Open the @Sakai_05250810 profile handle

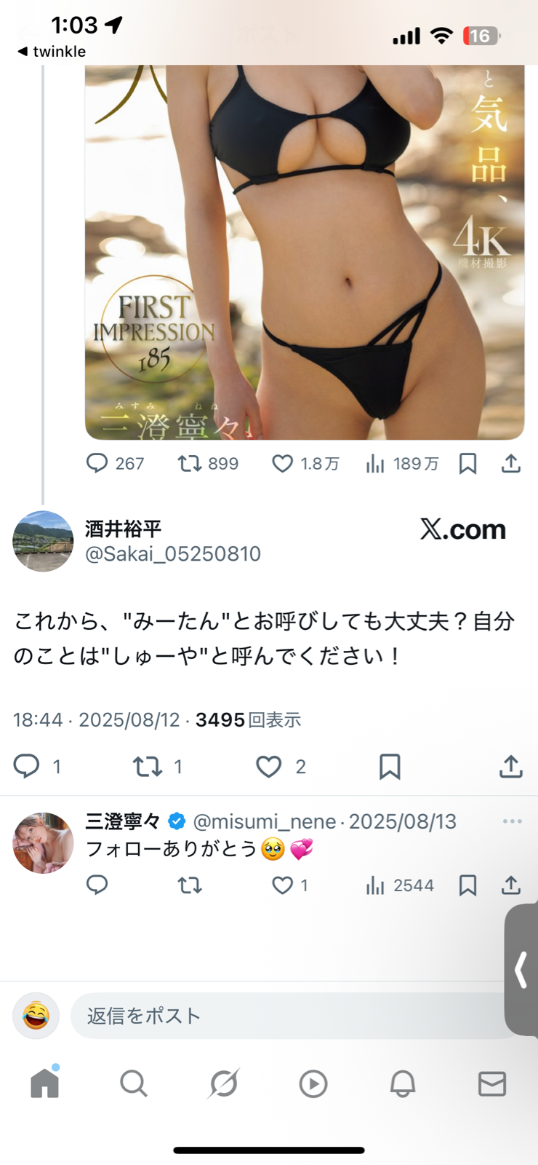click(173, 554)
